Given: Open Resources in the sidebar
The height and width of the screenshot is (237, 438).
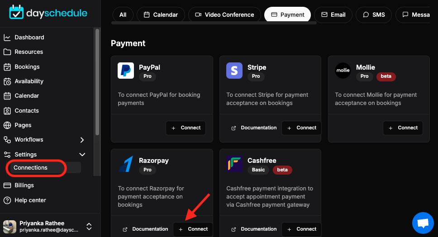Looking at the screenshot, I should click(29, 52).
